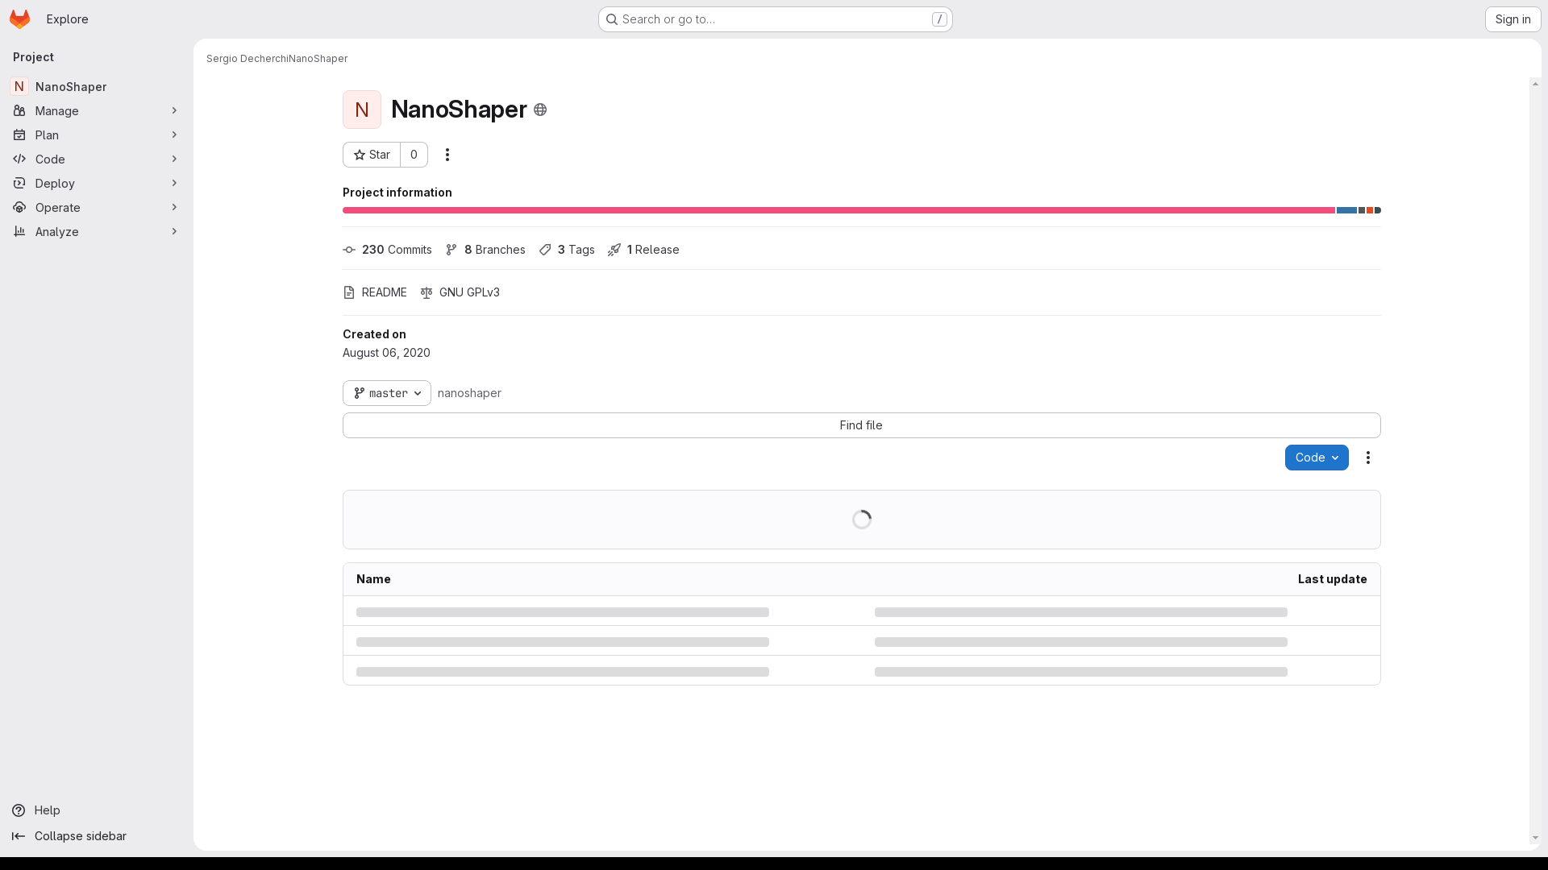Click the scrollbar down arrow
1548x870 pixels.
pos(1535,838)
